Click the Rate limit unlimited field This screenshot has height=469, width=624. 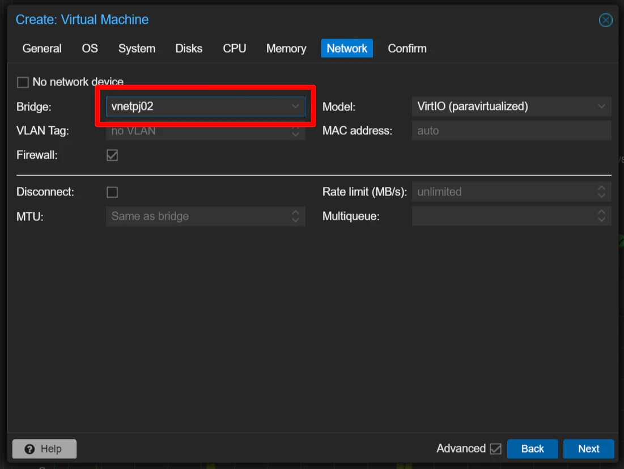pyautogui.click(x=511, y=192)
